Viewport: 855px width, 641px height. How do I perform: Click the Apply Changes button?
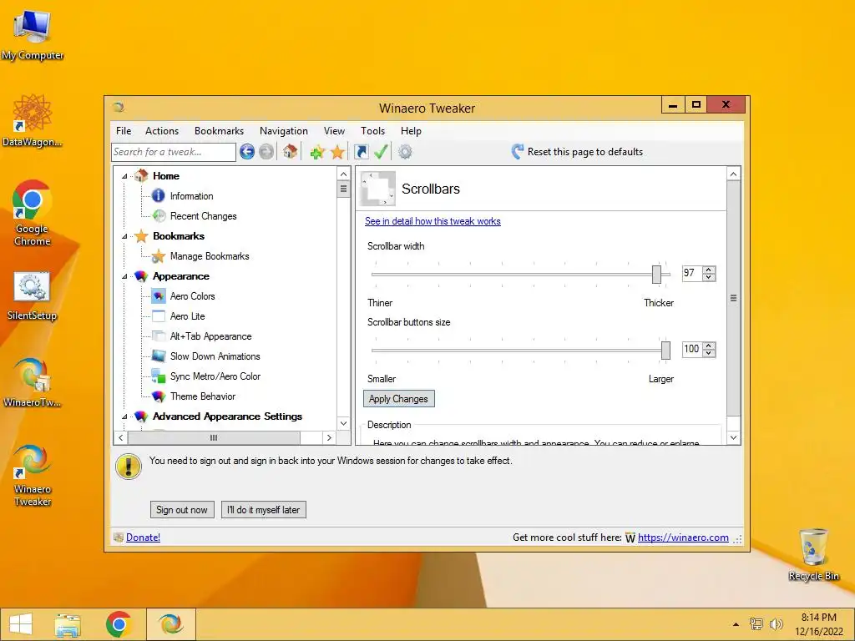[x=398, y=399]
